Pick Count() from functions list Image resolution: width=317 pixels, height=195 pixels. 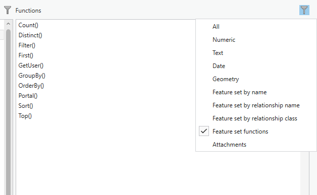click(x=28, y=25)
